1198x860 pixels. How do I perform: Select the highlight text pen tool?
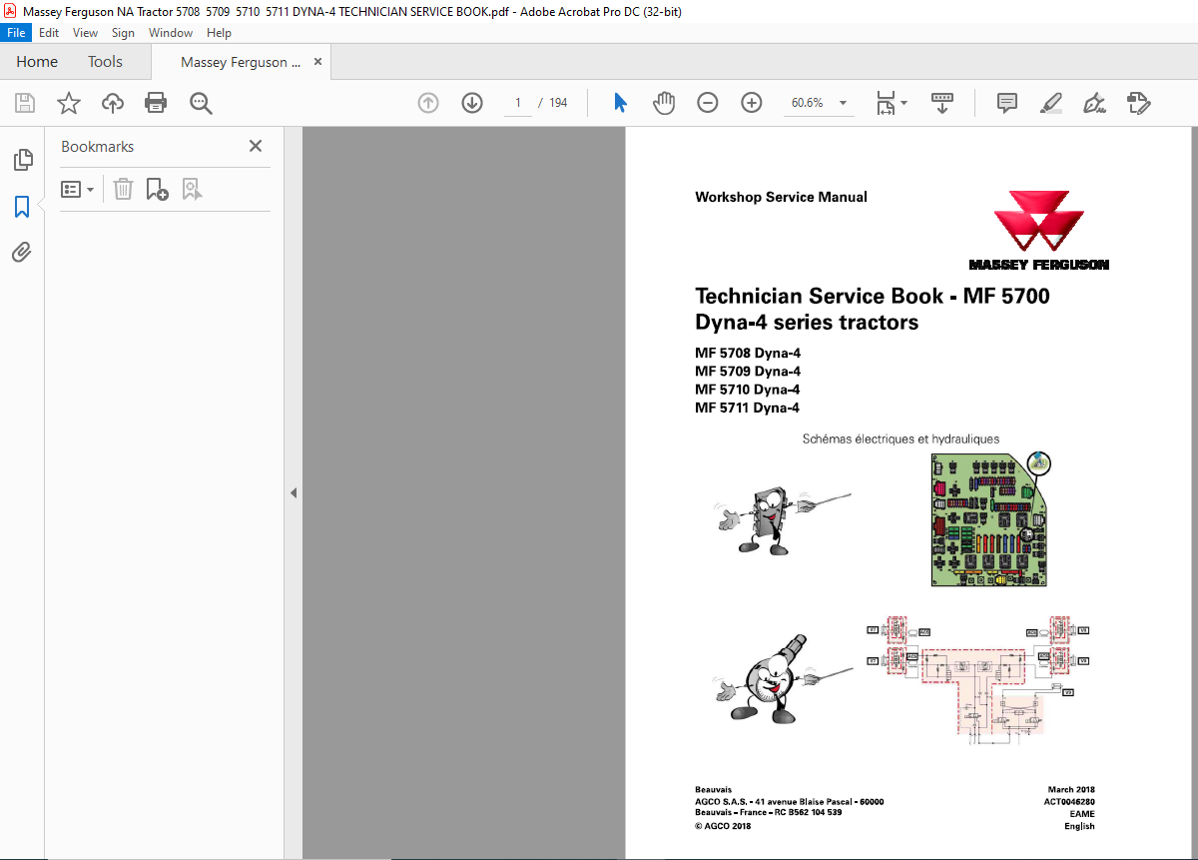click(1050, 103)
